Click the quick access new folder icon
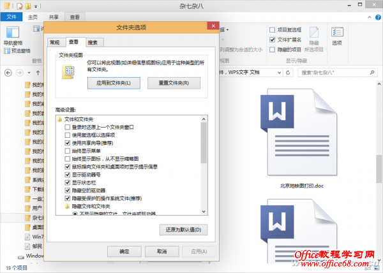Image resolution: width=383 pixels, height=273 pixels. point(28,6)
